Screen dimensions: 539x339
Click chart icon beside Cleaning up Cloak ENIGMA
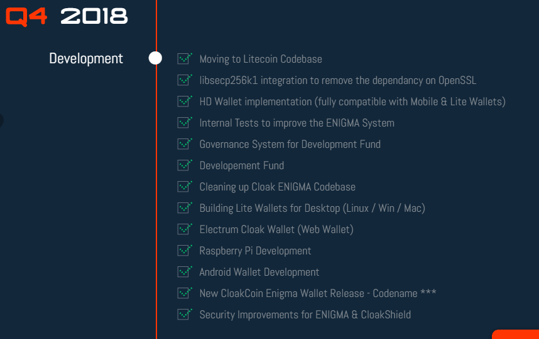pos(184,186)
